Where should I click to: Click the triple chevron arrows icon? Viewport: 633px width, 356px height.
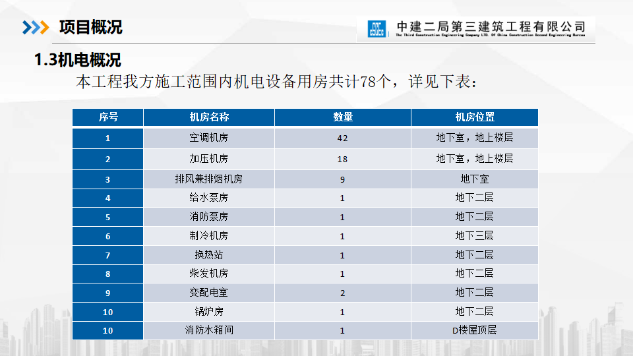36,27
